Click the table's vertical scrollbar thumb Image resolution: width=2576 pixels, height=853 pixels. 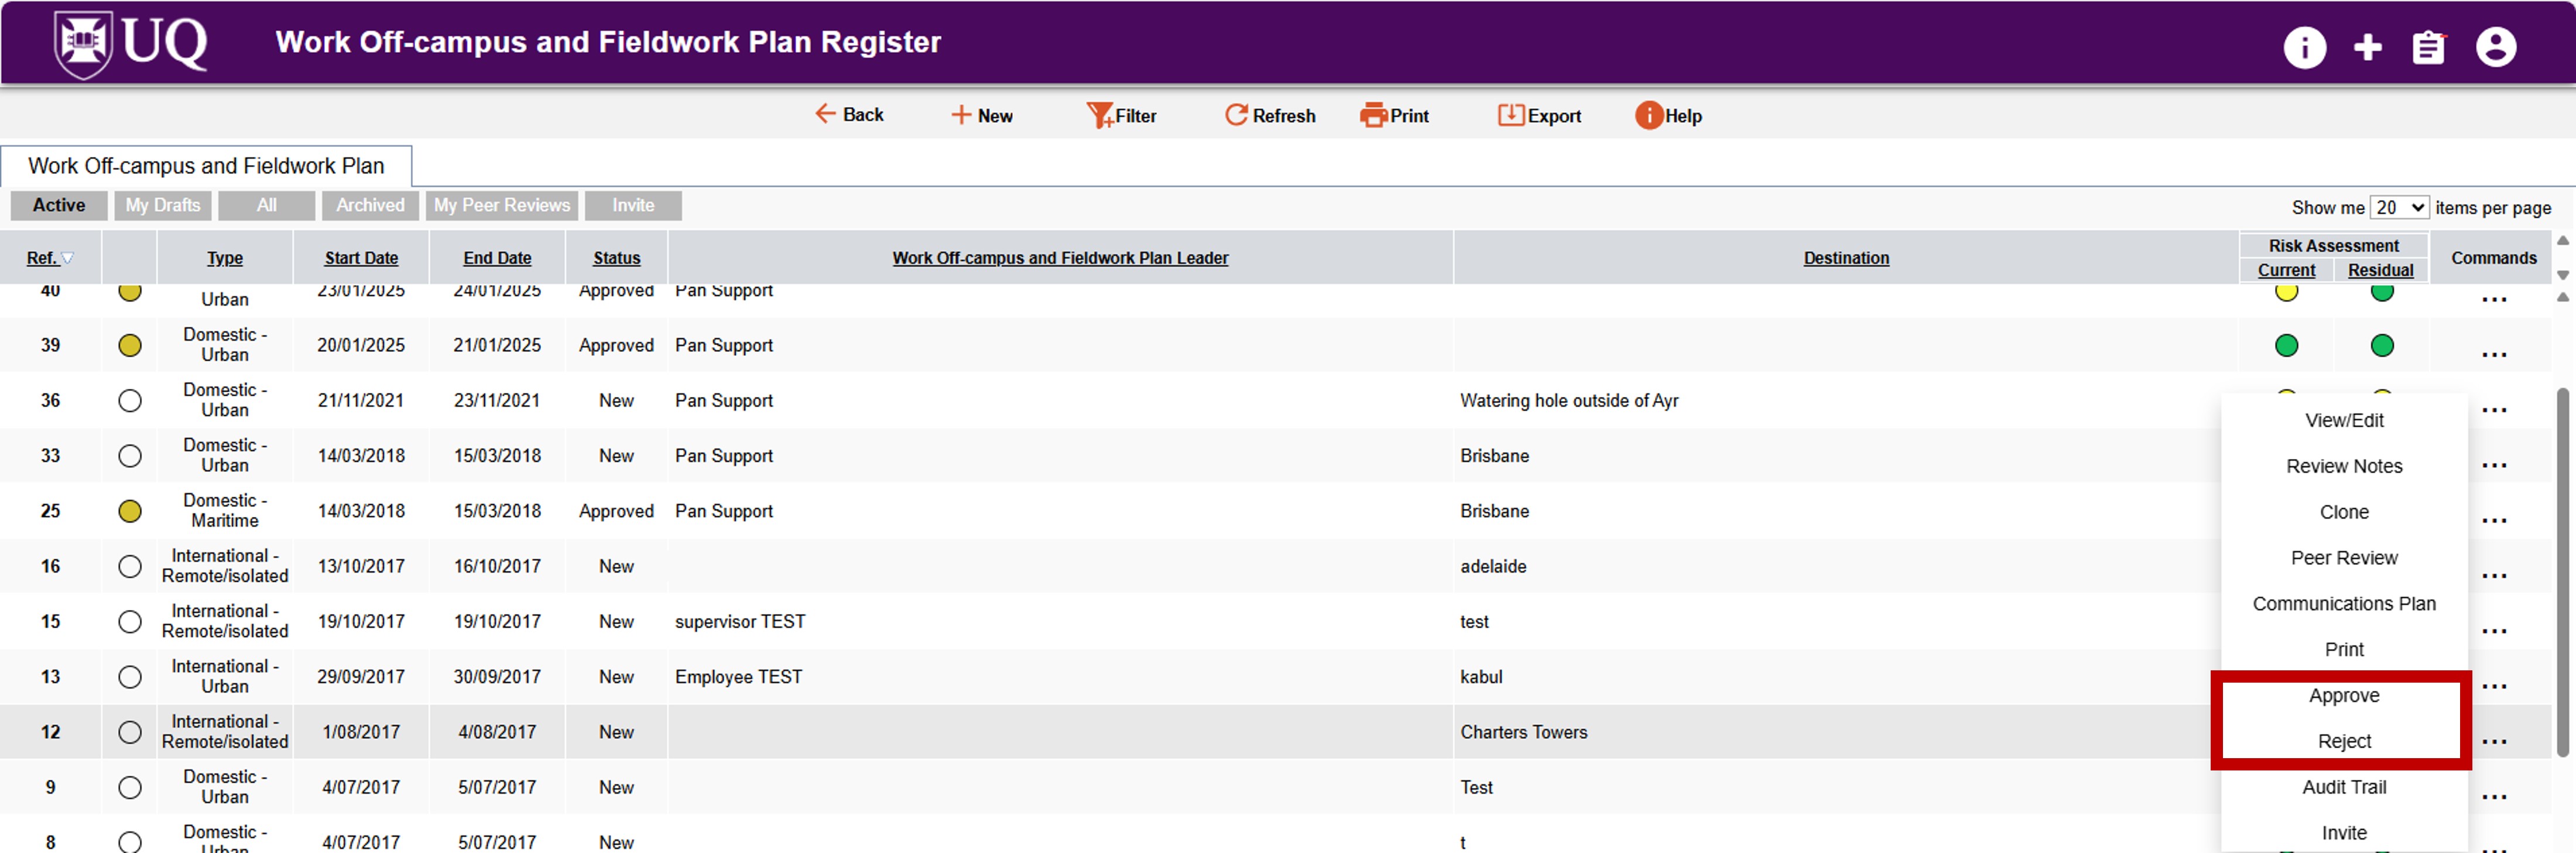2562,572
